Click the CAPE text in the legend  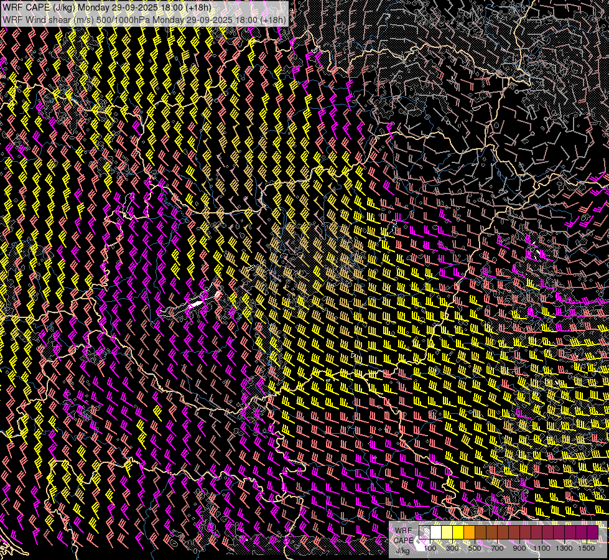pyautogui.click(x=403, y=540)
